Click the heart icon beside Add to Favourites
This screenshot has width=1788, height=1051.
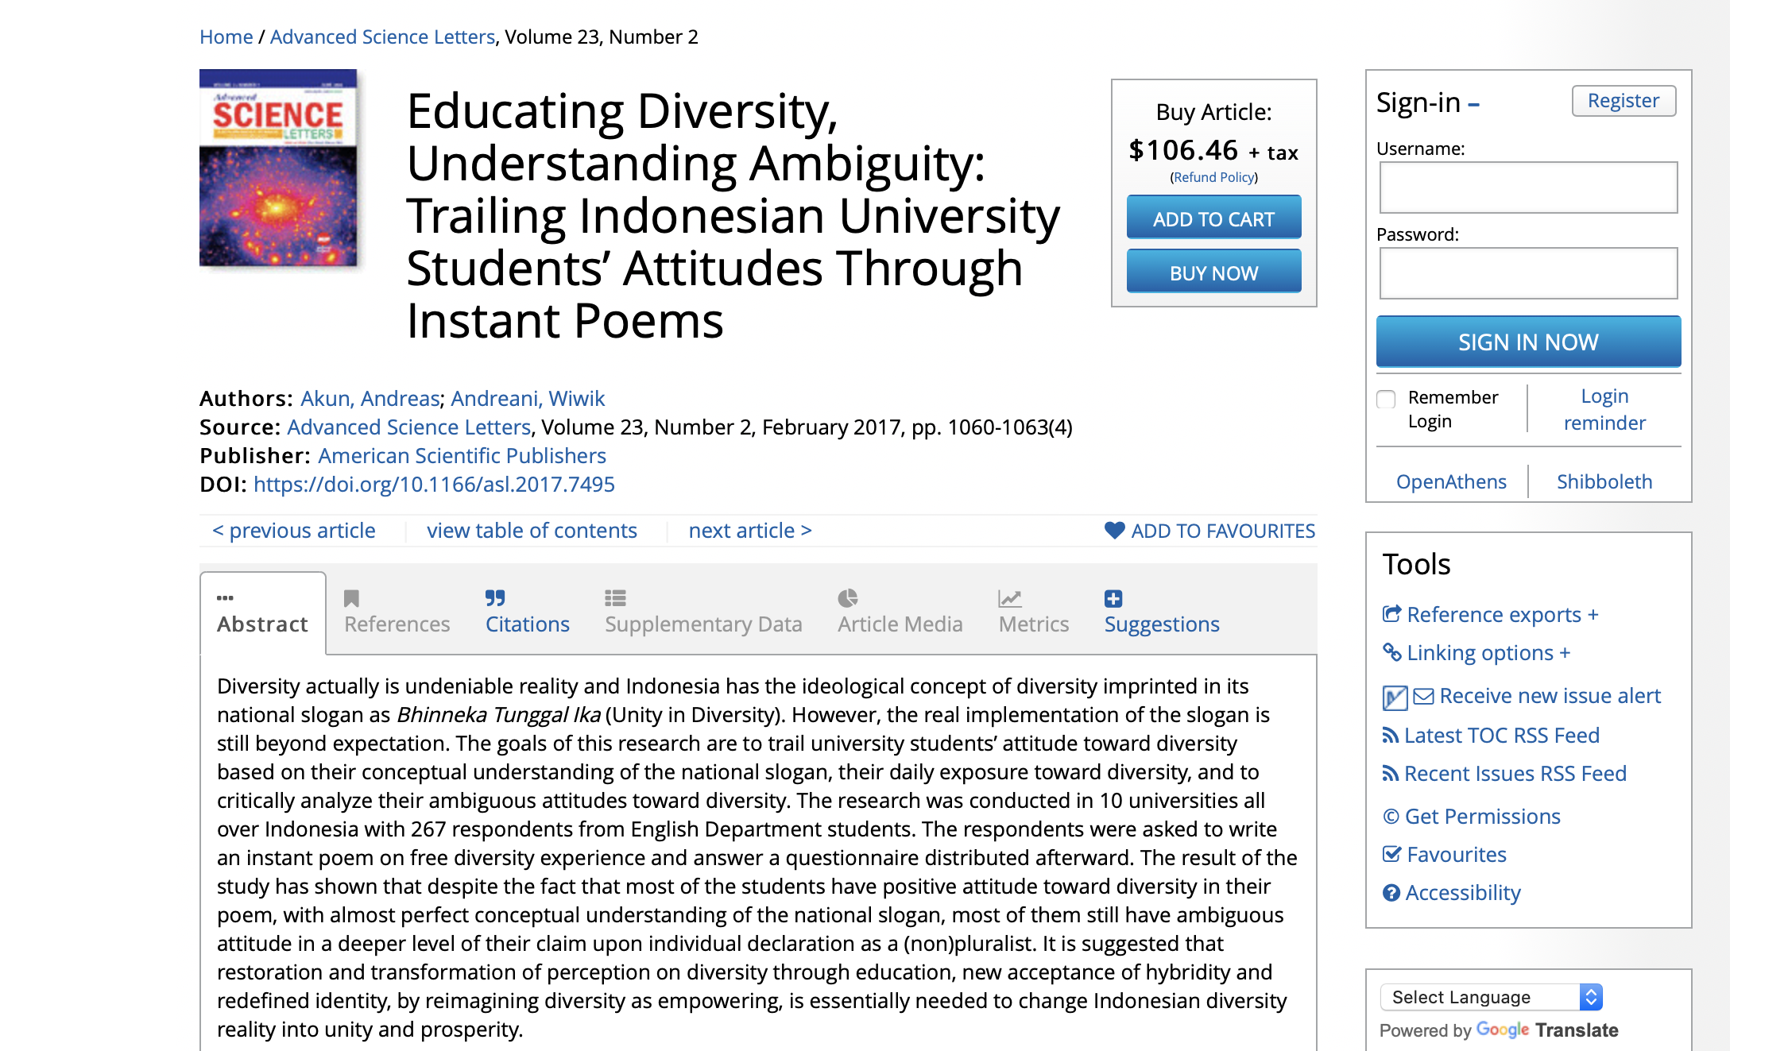click(1114, 530)
